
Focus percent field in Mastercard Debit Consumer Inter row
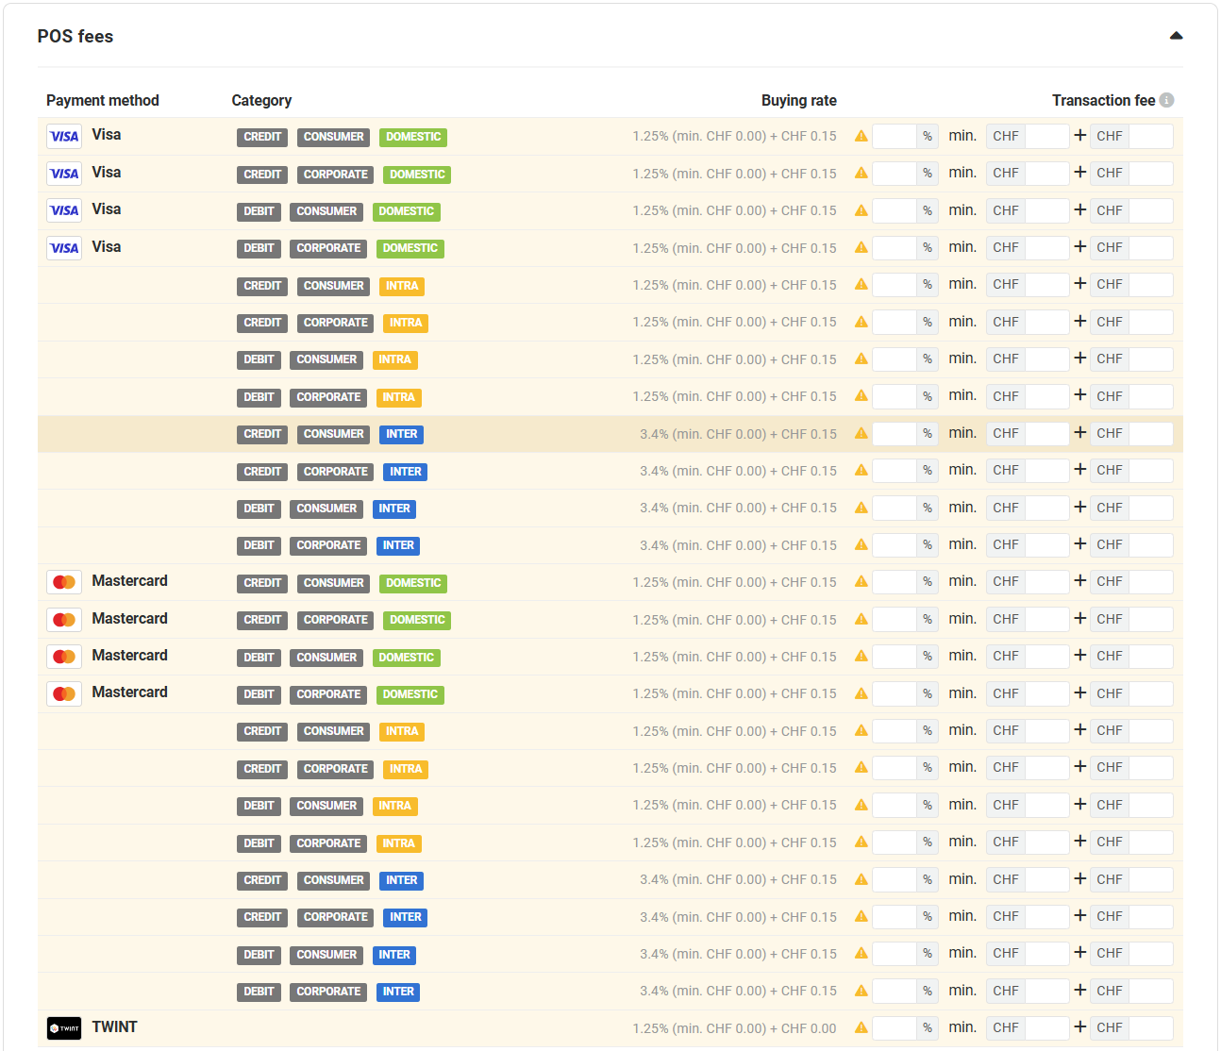coord(895,954)
